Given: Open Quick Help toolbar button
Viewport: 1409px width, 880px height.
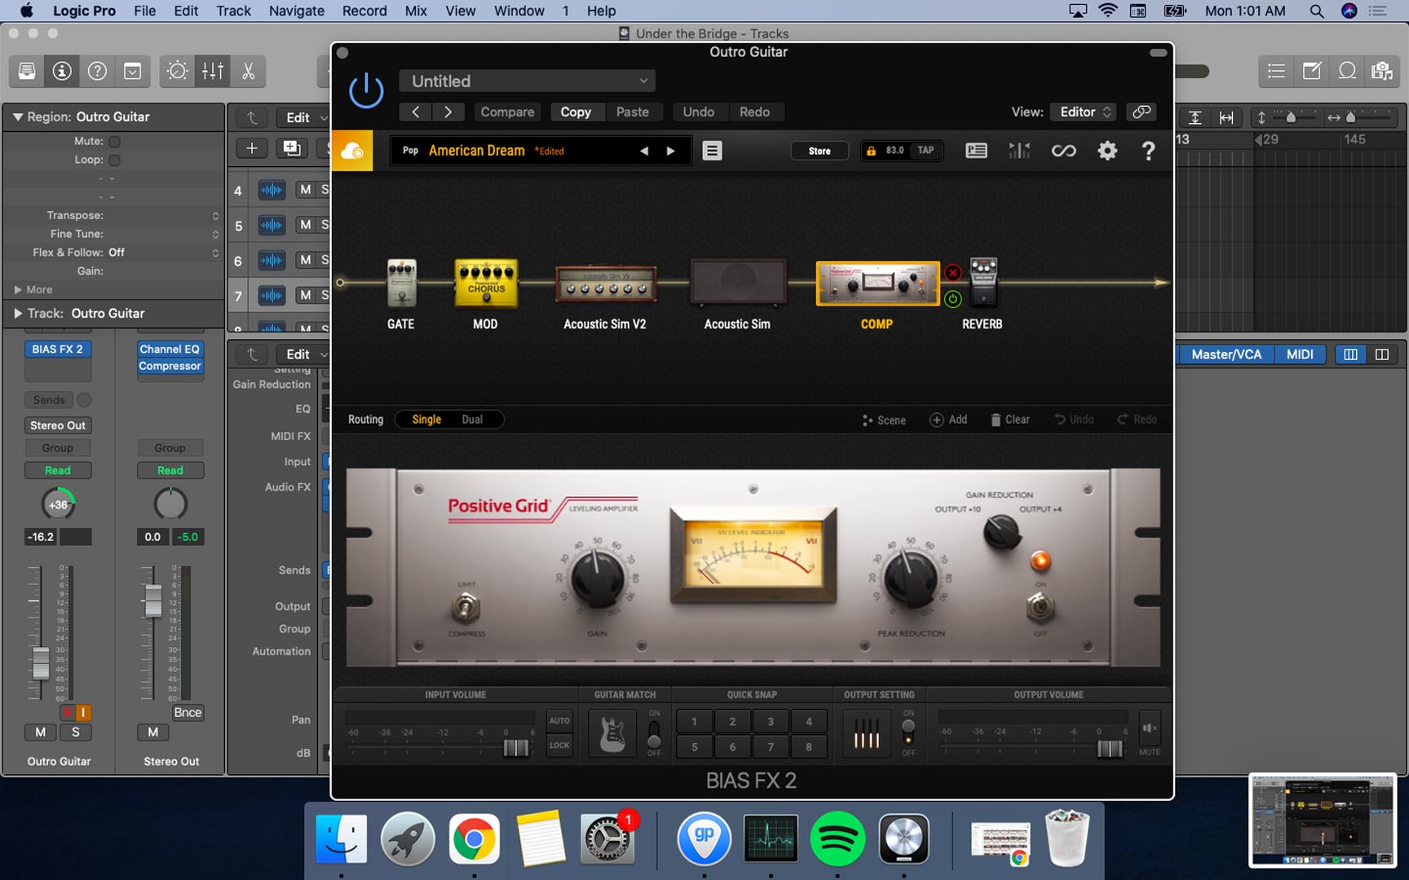Looking at the screenshot, I should point(97,71).
